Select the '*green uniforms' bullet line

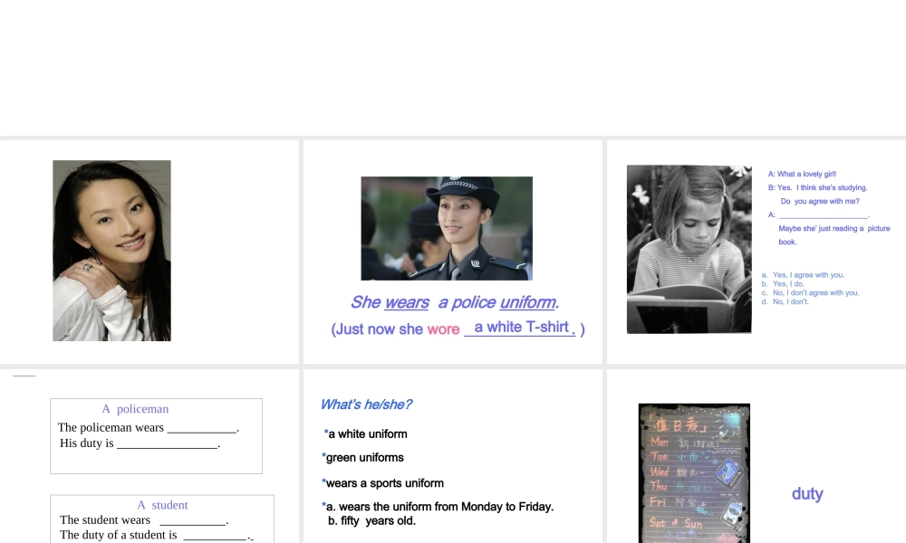(x=363, y=458)
